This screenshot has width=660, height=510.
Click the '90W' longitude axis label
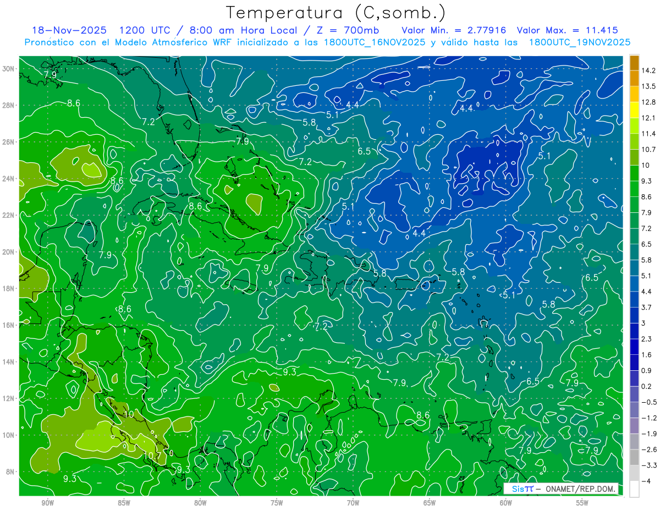[47, 503]
